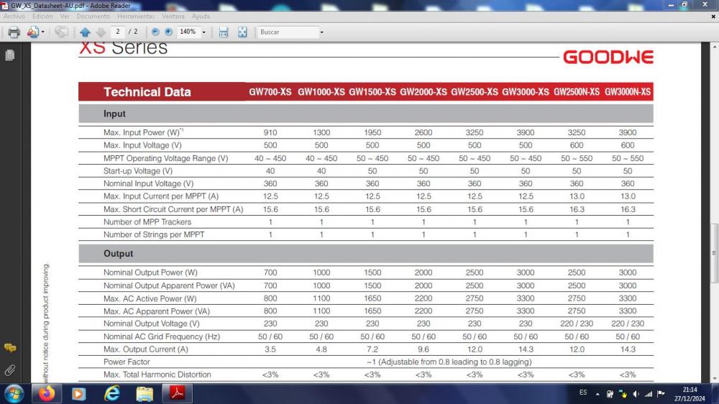Image resolution: width=719 pixels, height=404 pixels.
Task: Open the Attachments paperclip panel
Action: (x=9, y=370)
